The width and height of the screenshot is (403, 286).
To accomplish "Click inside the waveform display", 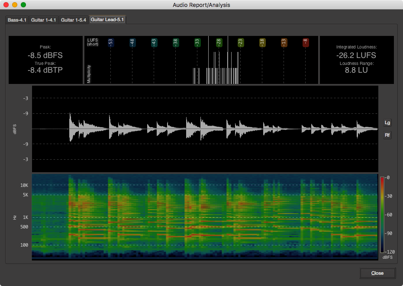I will click(x=203, y=129).
